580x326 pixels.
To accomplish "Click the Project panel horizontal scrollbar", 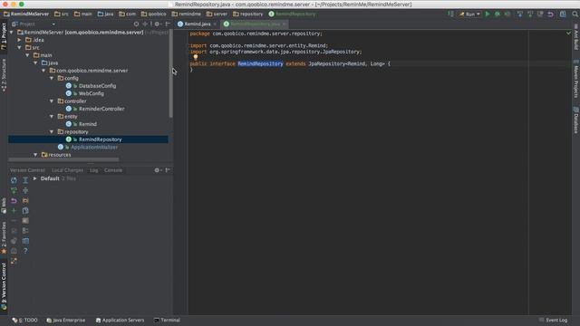I will [63, 159].
